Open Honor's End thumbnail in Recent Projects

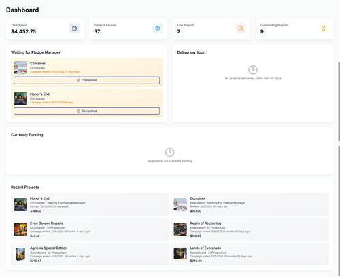(20, 204)
